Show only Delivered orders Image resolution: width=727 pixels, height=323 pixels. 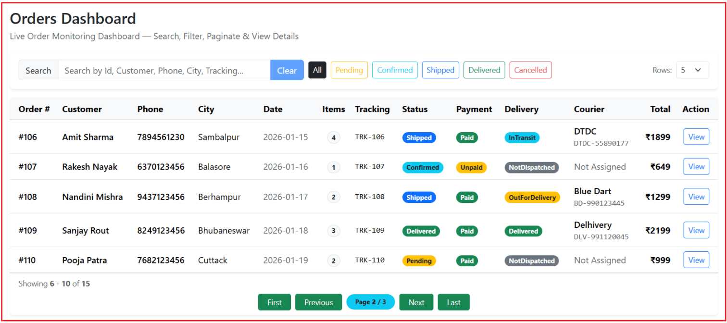[484, 70]
